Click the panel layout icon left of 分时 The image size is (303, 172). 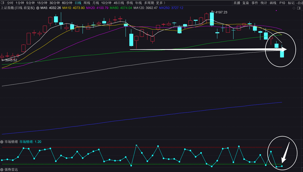point(2,2)
